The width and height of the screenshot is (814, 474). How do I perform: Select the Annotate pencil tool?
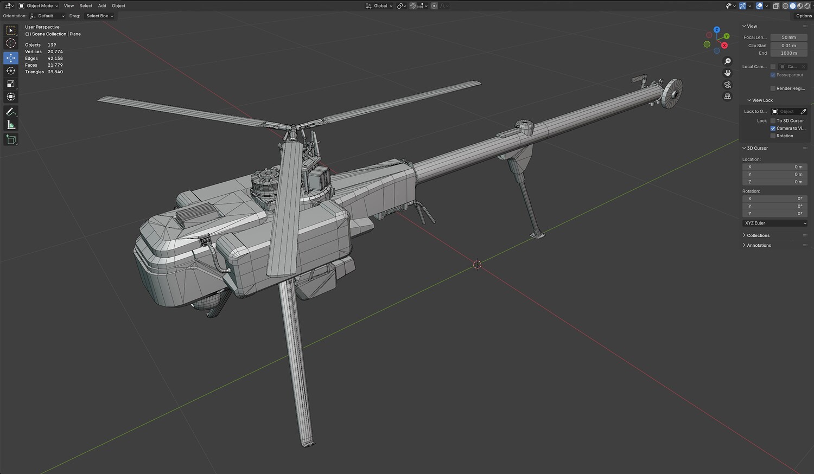tap(11, 112)
